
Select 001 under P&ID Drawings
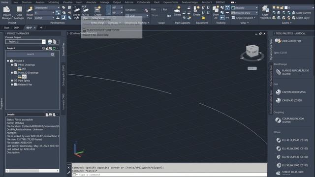click(x=24, y=69)
